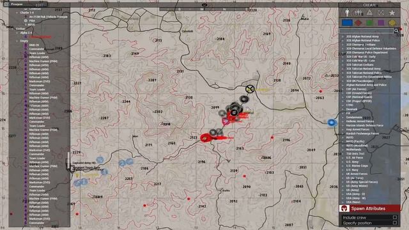409x230 pixels.
Task: Select first Machine Gunner (PKM) entry
Action: [x=43, y=61]
